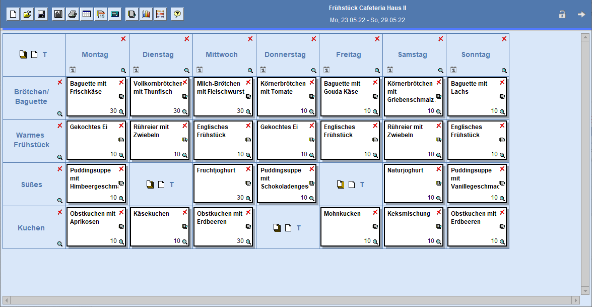Click the right arrow in the header

[x=581, y=15]
